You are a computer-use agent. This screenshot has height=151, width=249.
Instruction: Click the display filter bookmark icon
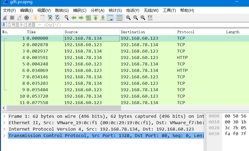click(4, 25)
